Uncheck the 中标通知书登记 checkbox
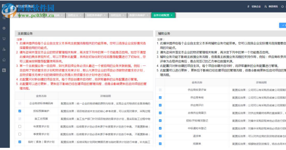Image resolution: width=286 pixels, height=150 pixels. click(x=160, y=128)
